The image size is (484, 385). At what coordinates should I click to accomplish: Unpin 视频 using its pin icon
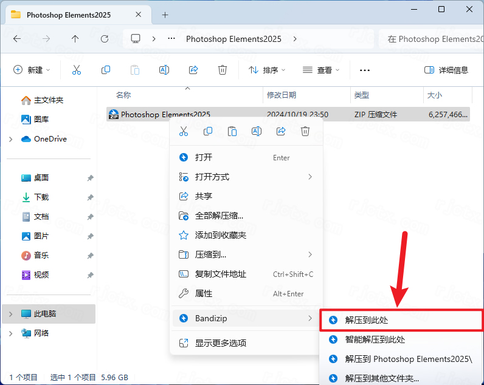90,275
